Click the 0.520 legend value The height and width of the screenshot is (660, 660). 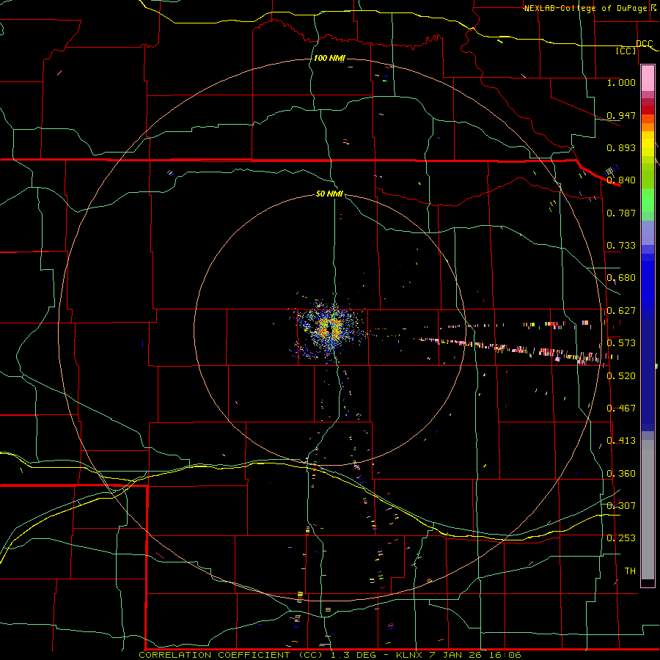click(x=621, y=376)
